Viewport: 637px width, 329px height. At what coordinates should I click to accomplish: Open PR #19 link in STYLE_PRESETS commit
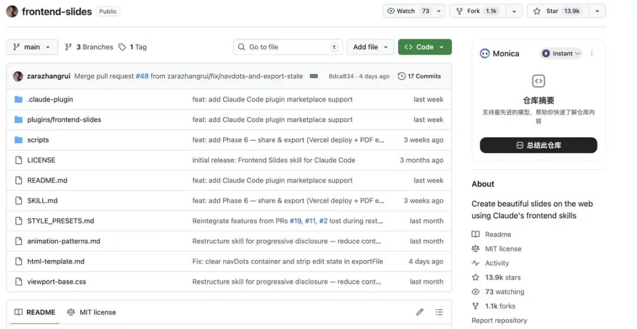295,221
